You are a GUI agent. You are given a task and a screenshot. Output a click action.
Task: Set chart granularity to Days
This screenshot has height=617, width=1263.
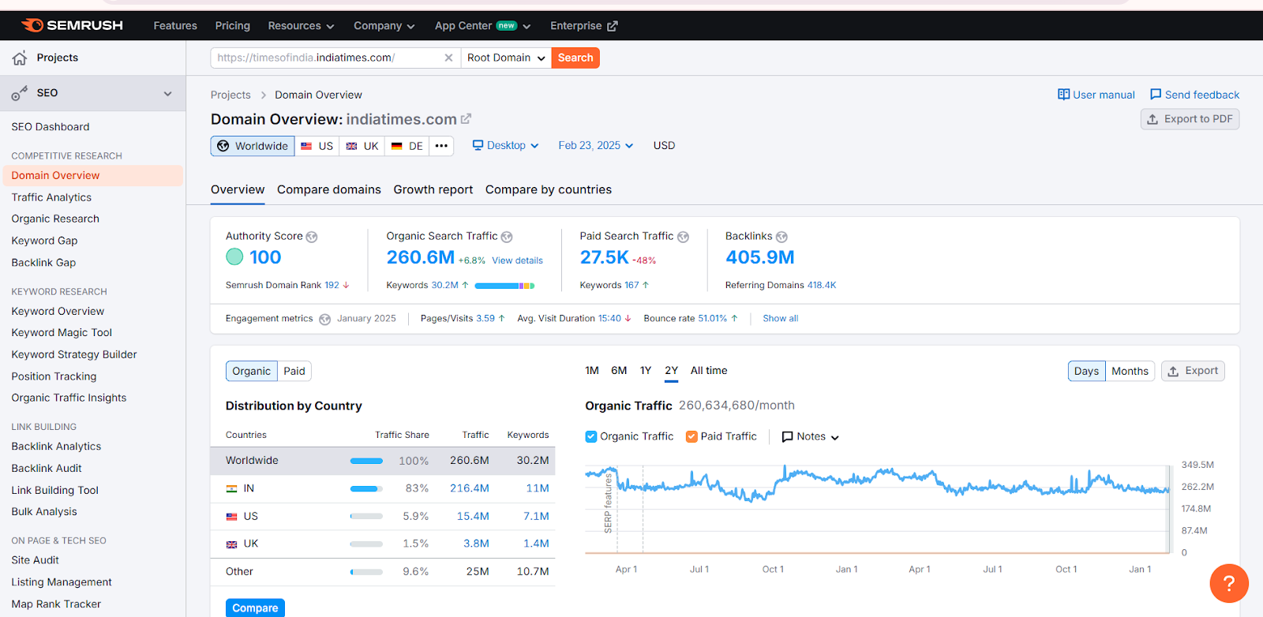pos(1086,371)
